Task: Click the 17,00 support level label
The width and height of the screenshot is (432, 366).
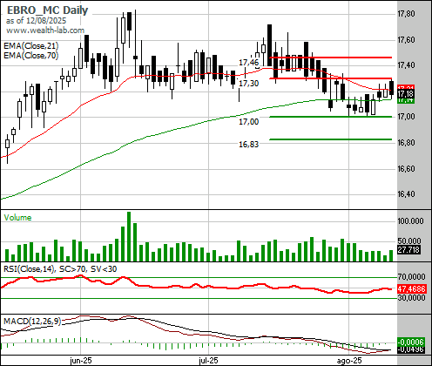Action: coord(248,122)
